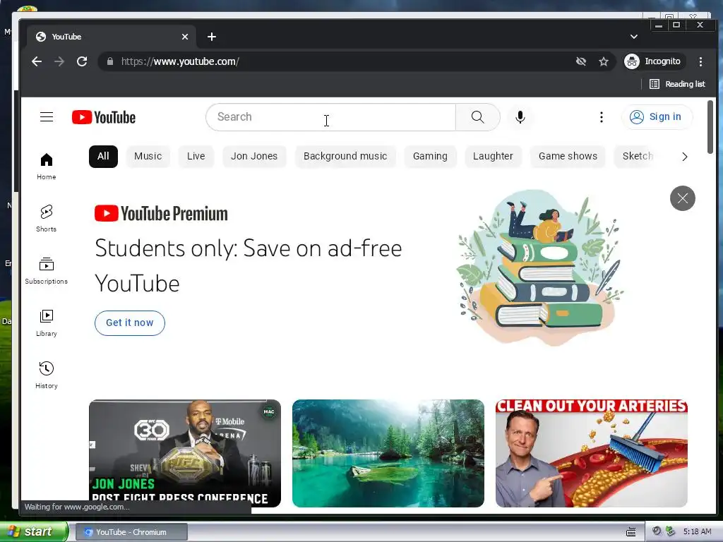Click the address bar URL

coord(180,61)
